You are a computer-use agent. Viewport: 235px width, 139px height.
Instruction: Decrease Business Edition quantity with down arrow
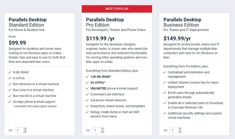point(180,132)
